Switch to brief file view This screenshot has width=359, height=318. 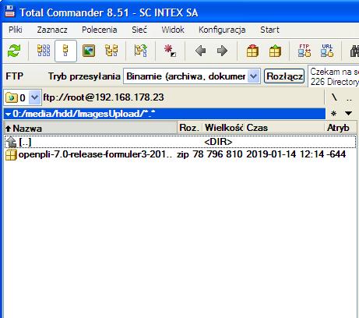point(44,51)
